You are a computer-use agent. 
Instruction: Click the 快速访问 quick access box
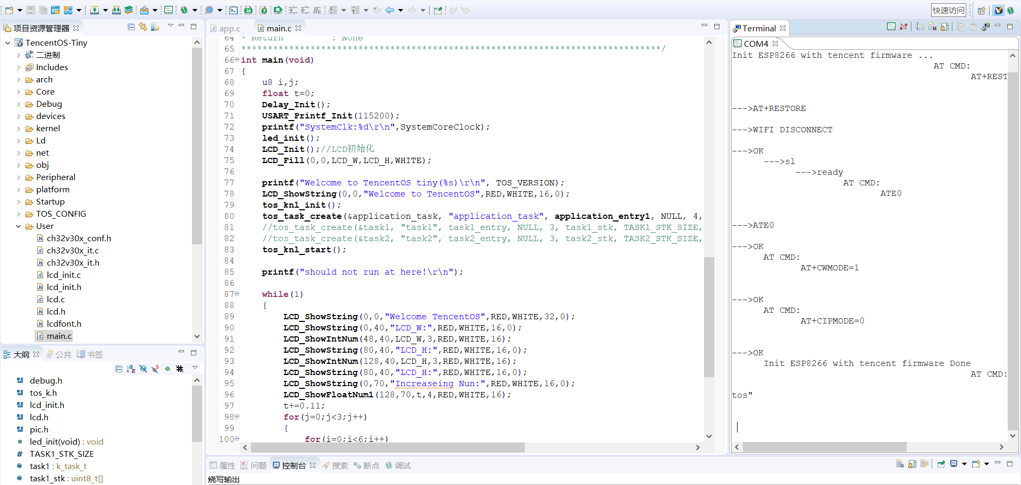(x=948, y=10)
